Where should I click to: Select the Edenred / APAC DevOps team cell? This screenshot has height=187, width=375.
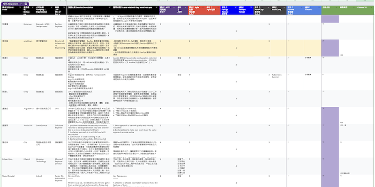coord(45,31)
